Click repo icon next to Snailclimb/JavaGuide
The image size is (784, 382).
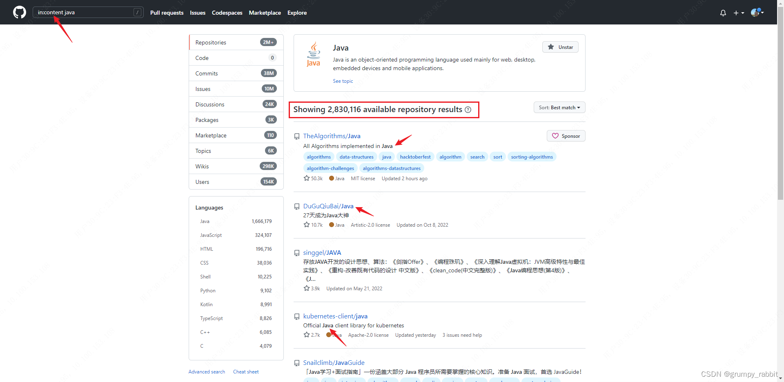click(x=297, y=363)
